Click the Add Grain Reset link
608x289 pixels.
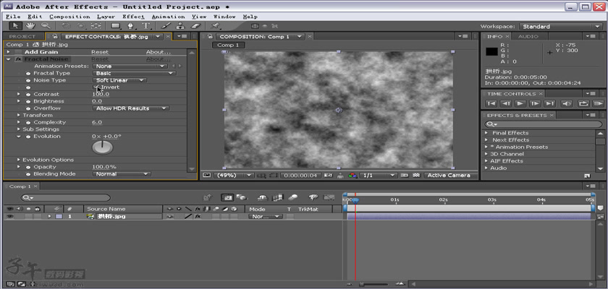100,52
